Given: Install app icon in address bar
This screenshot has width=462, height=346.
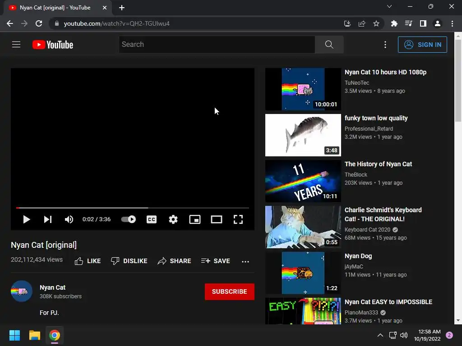Looking at the screenshot, I should pyautogui.click(x=347, y=23).
